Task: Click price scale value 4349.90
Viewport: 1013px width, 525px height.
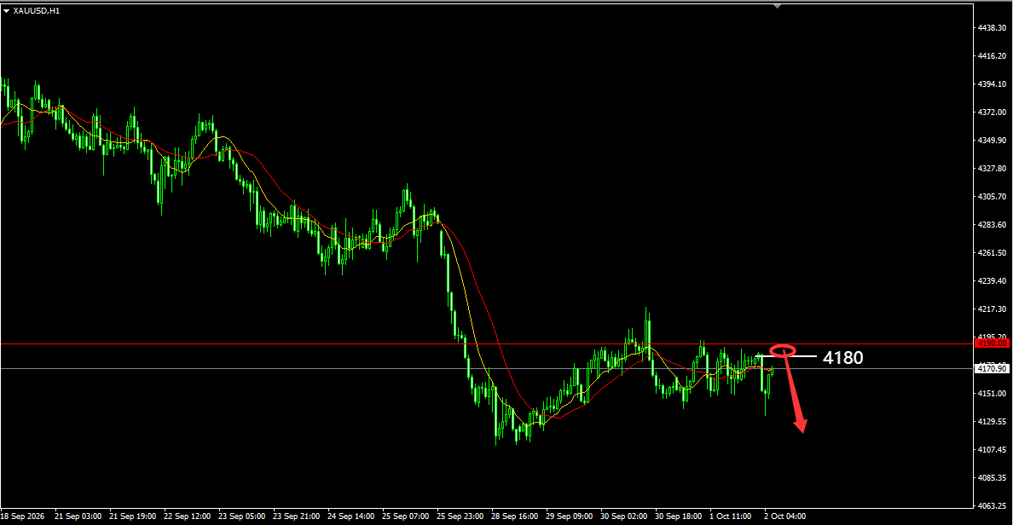Action: 993,140
